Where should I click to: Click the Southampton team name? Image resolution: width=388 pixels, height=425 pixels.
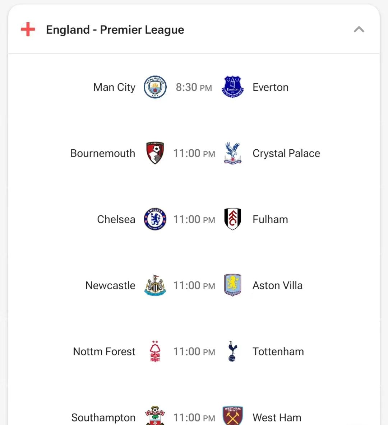(103, 417)
